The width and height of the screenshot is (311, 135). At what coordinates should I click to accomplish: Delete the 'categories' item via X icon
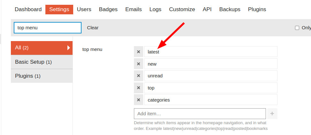[x=138, y=100]
